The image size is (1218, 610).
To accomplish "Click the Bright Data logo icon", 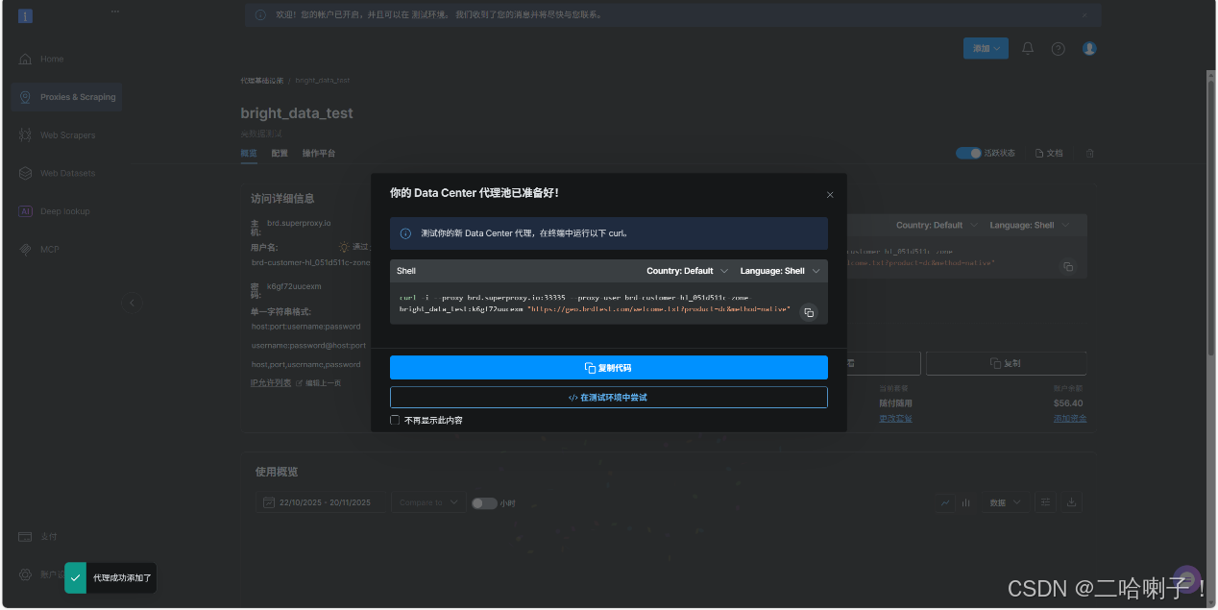I will [x=26, y=15].
